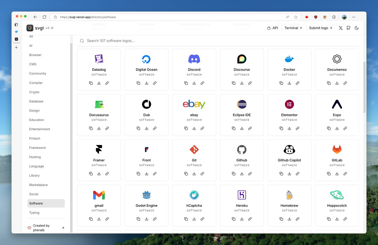The height and width of the screenshot is (245, 378).
Task: Open the GitLab link icon
Action: pos(345,174)
